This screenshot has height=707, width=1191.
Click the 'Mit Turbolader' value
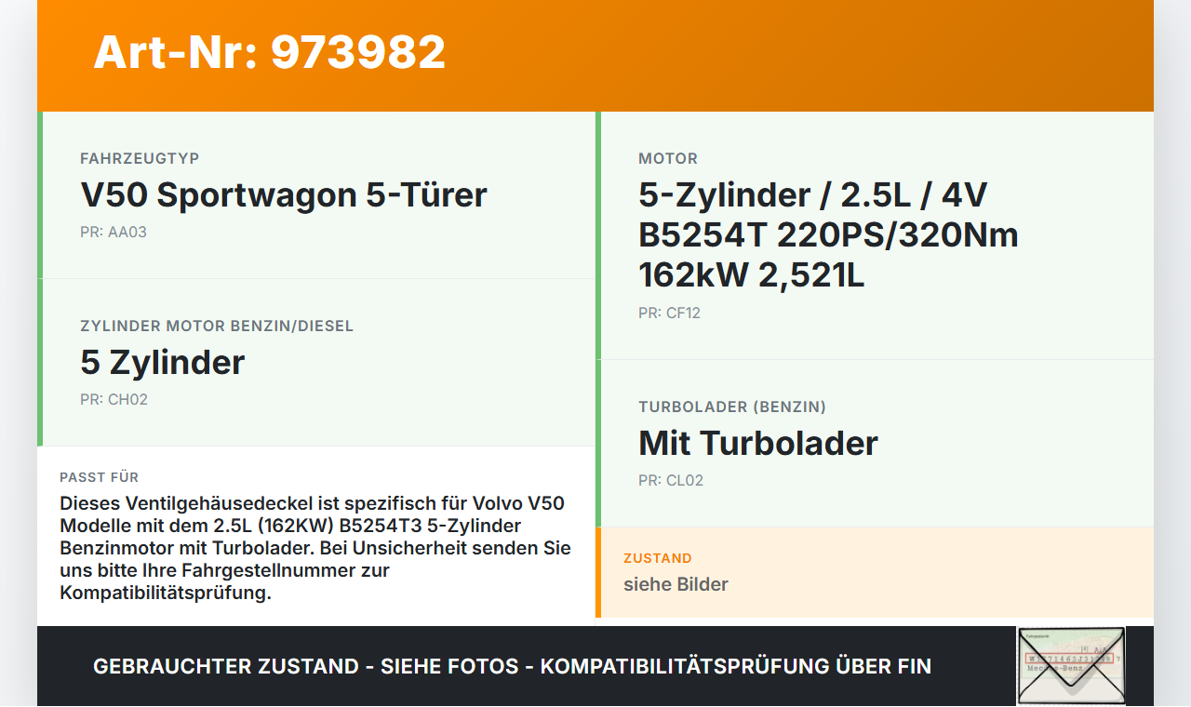(758, 444)
